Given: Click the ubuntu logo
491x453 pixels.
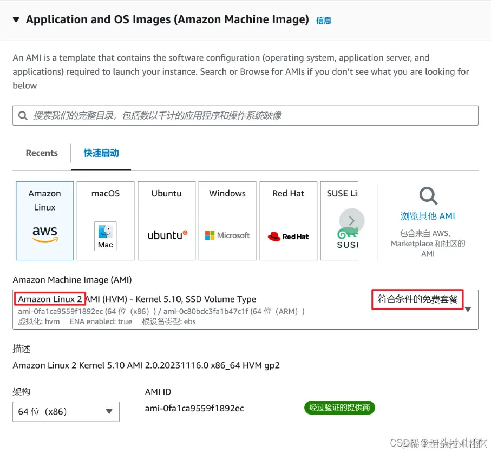Looking at the screenshot, I should click(167, 235).
